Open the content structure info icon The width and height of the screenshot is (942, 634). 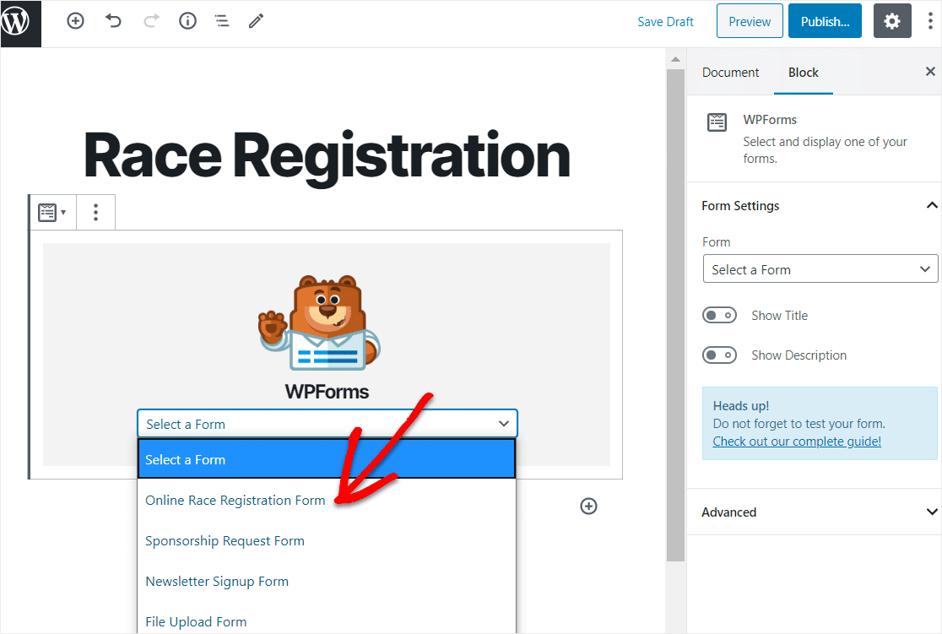187,21
